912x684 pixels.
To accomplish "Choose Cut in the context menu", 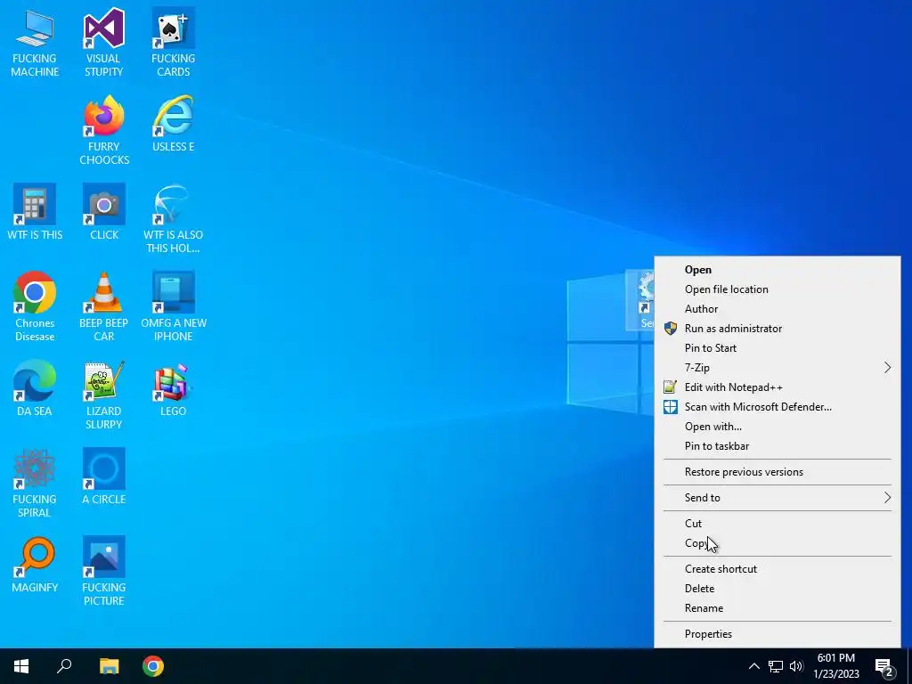I will 777,524.
